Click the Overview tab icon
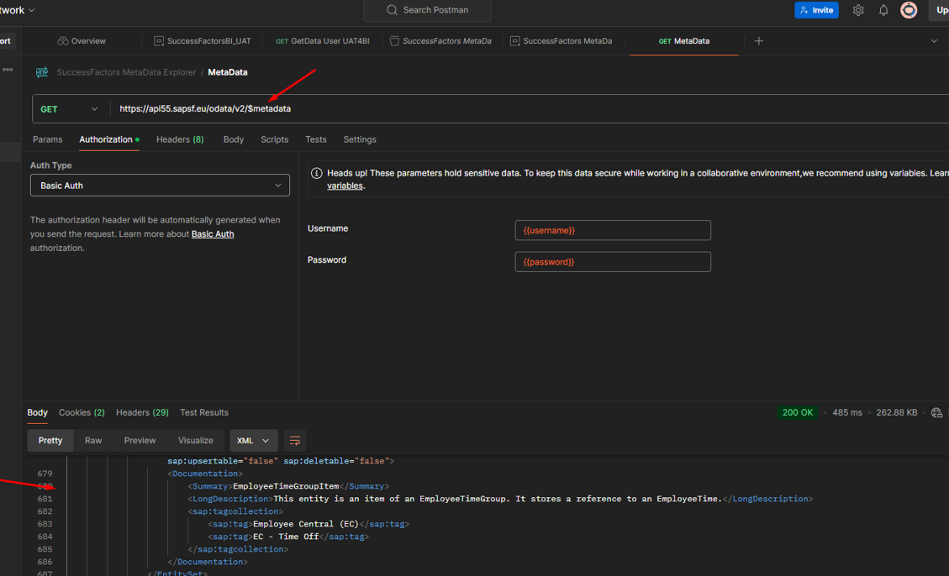 pos(63,41)
